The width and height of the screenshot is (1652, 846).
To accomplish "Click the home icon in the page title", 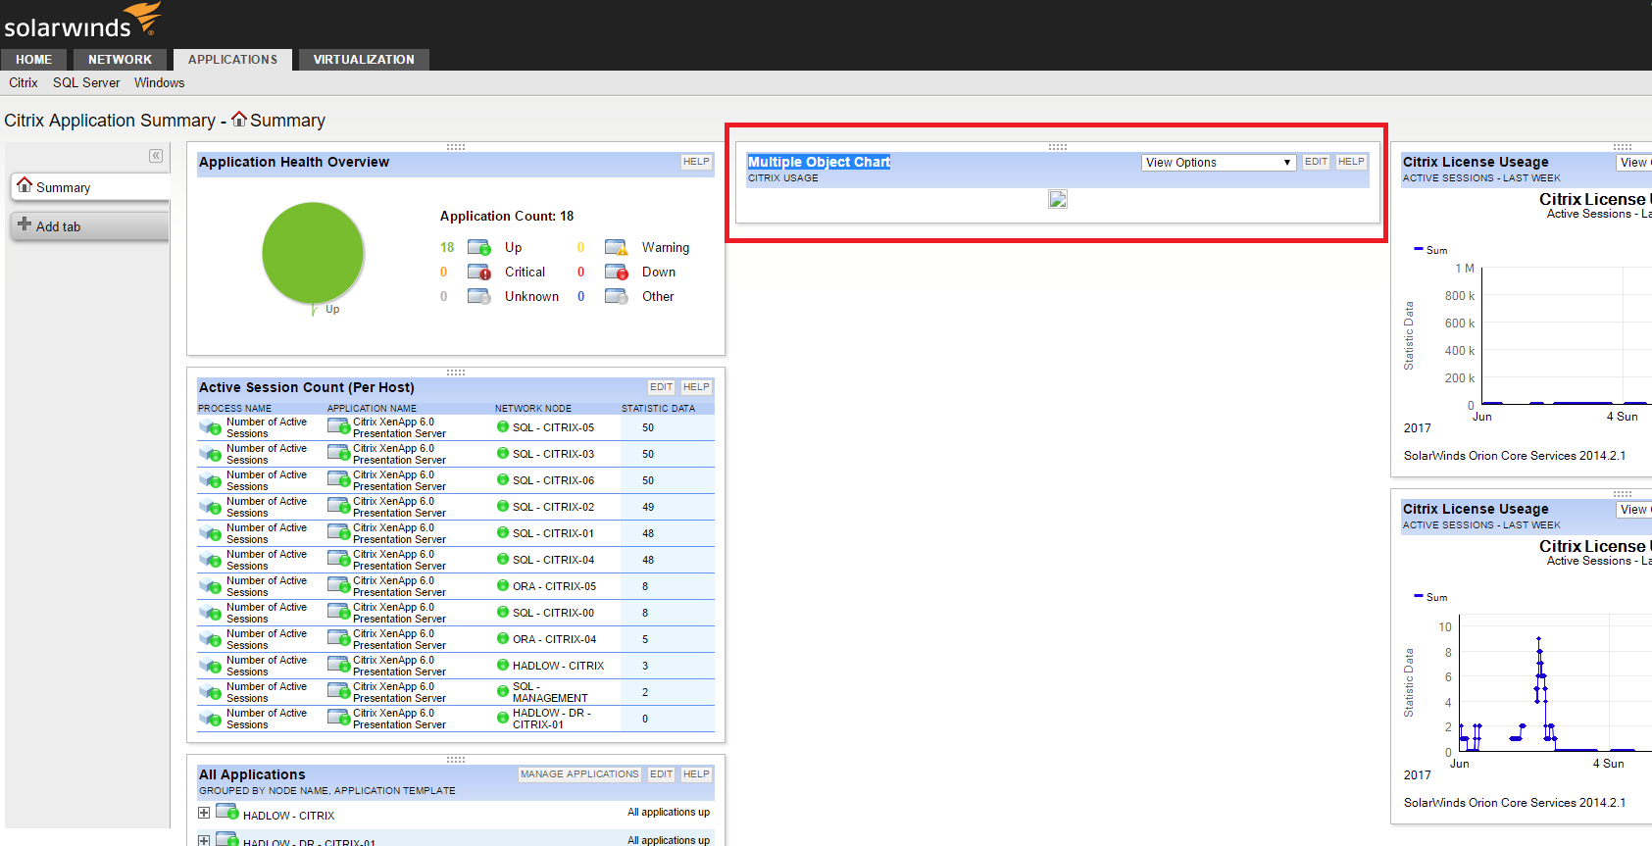I will tap(239, 119).
